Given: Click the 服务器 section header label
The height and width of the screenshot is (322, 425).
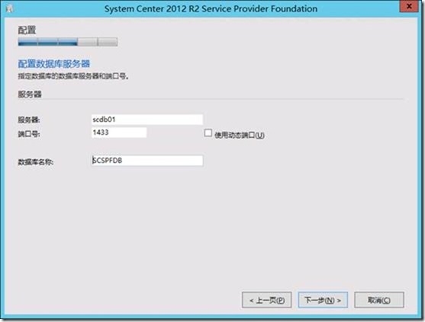Looking at the screenshot, I should coord(30,94).
